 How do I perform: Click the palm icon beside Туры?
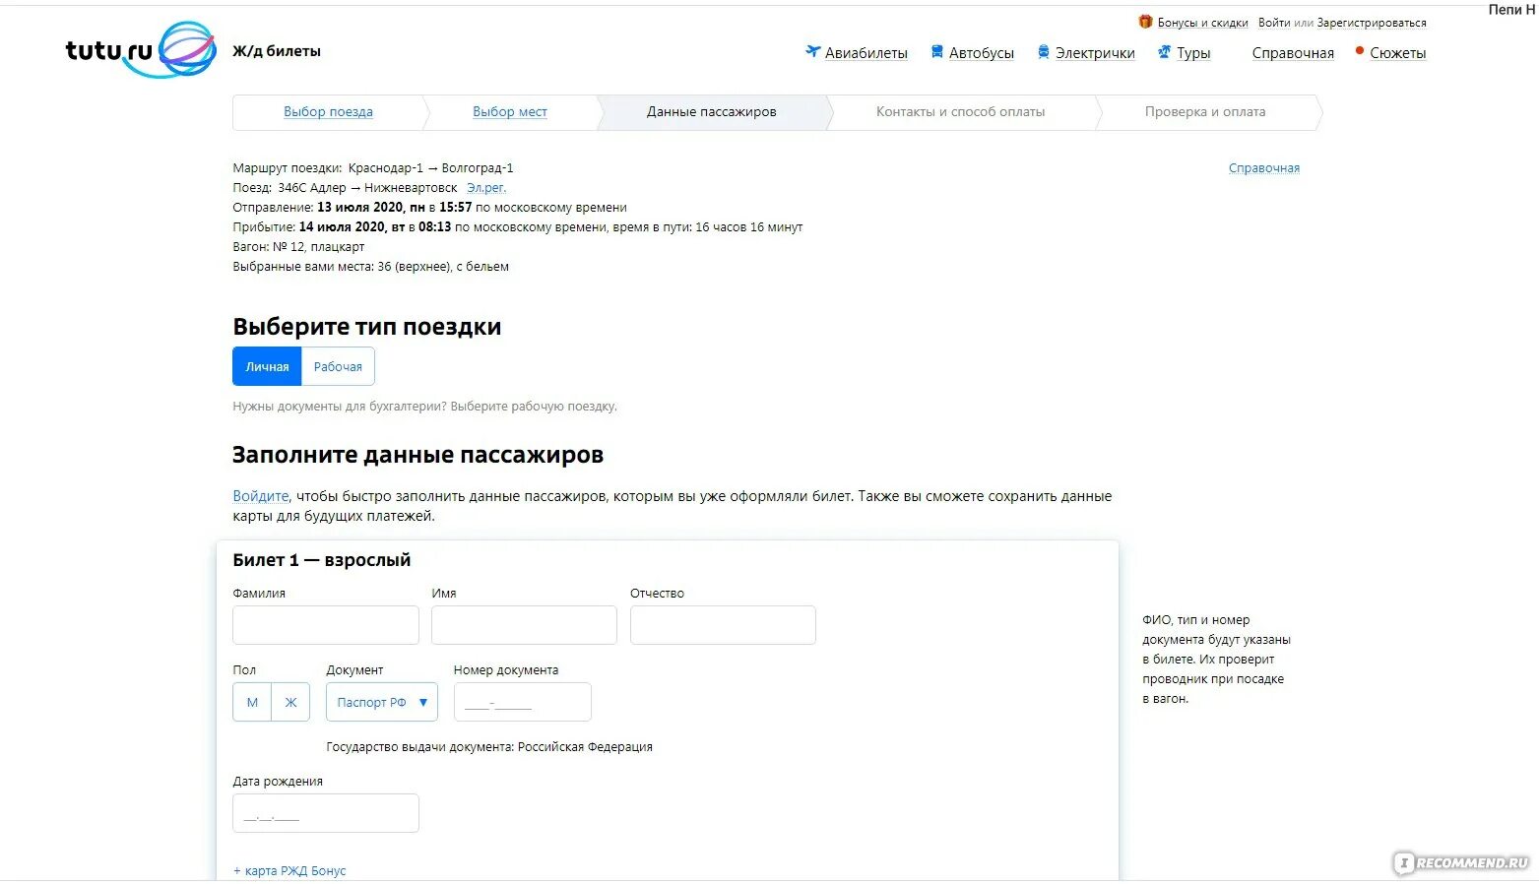1165,51
